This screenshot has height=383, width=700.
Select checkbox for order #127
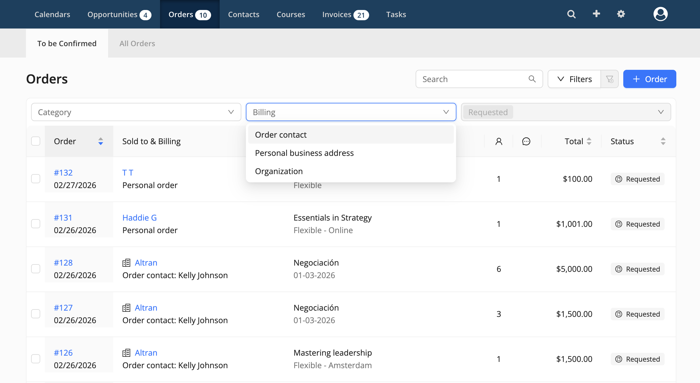coord(36,314)
